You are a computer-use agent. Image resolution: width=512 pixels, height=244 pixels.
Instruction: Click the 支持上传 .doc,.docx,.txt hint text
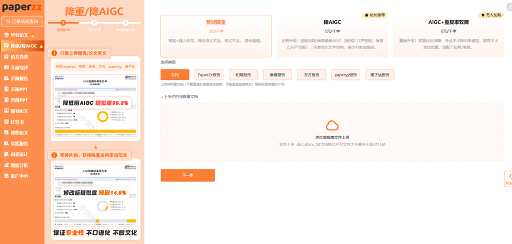click(x=332, y=144)
